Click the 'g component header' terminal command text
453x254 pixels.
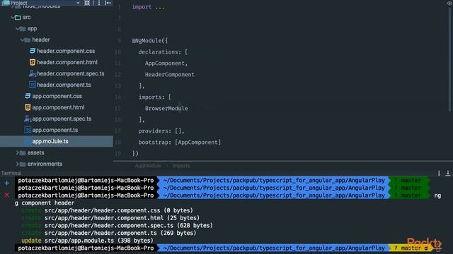point(44,203)
